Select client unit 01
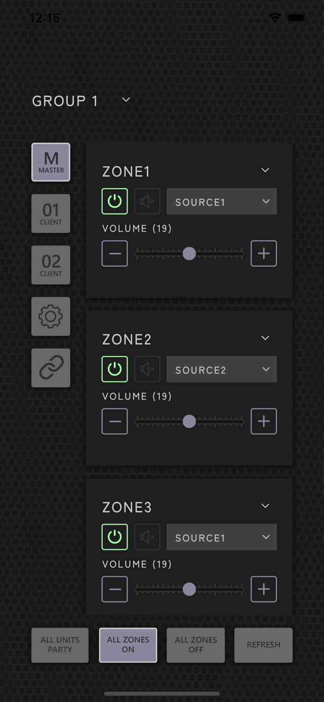The height and width of the screenshot is (702, 324). pyautogui.click(x=50, y=213)
